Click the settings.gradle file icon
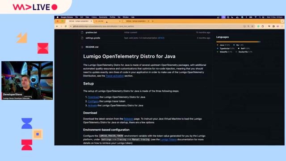286x161 pixels. pos(82,38)
